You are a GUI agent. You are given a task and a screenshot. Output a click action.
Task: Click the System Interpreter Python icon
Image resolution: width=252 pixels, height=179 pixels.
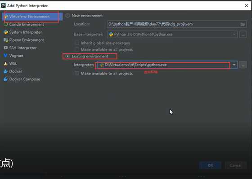pyautogui.click(x=5, y=32)
